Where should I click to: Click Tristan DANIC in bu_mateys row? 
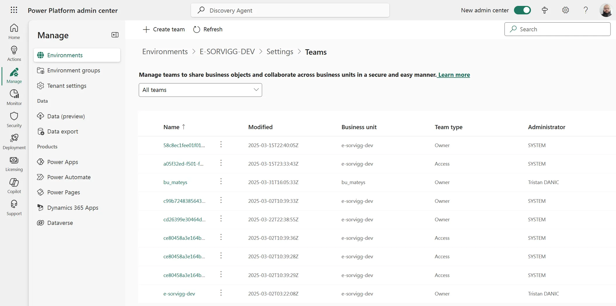pos(543,182)
